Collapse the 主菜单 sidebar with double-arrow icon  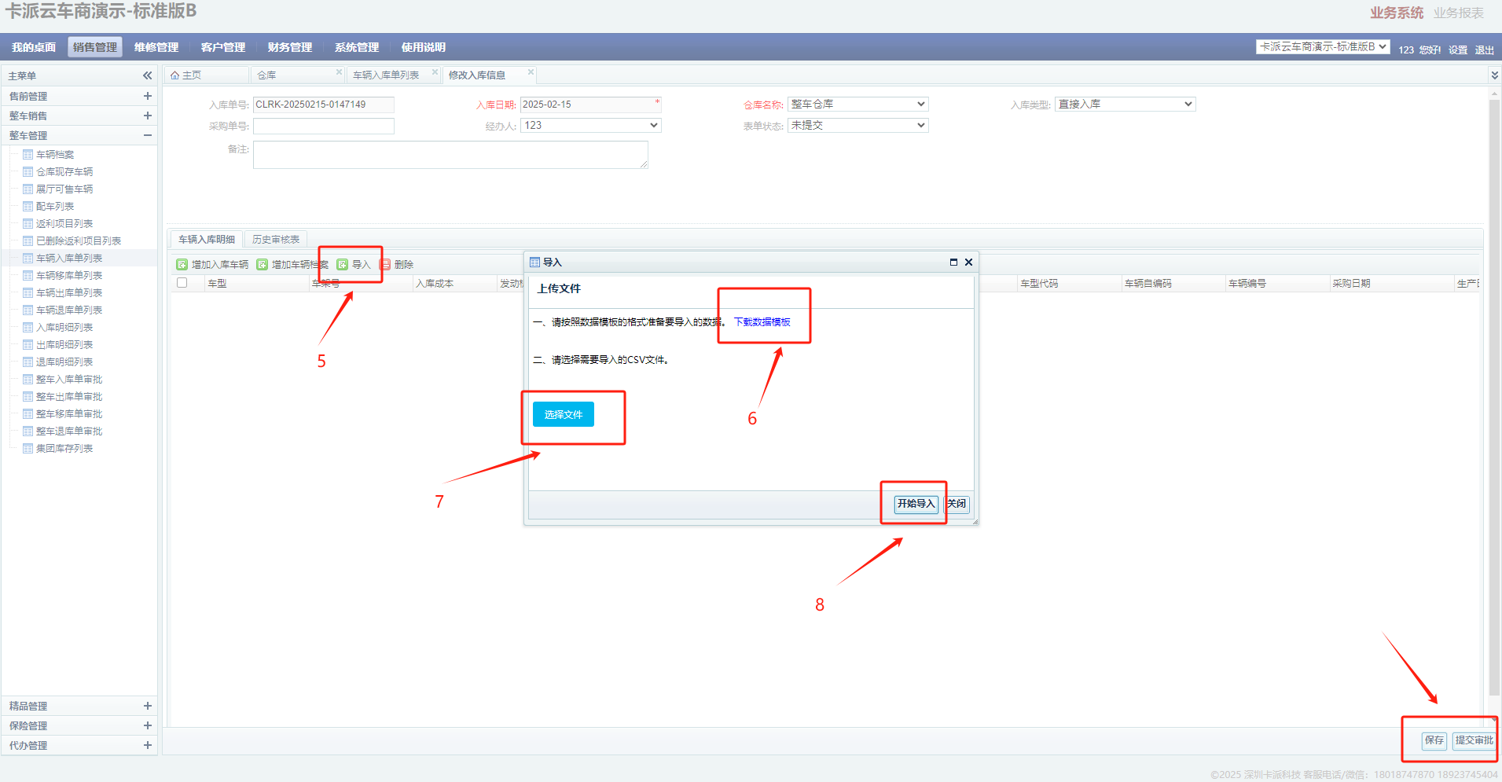click(147, 75)
